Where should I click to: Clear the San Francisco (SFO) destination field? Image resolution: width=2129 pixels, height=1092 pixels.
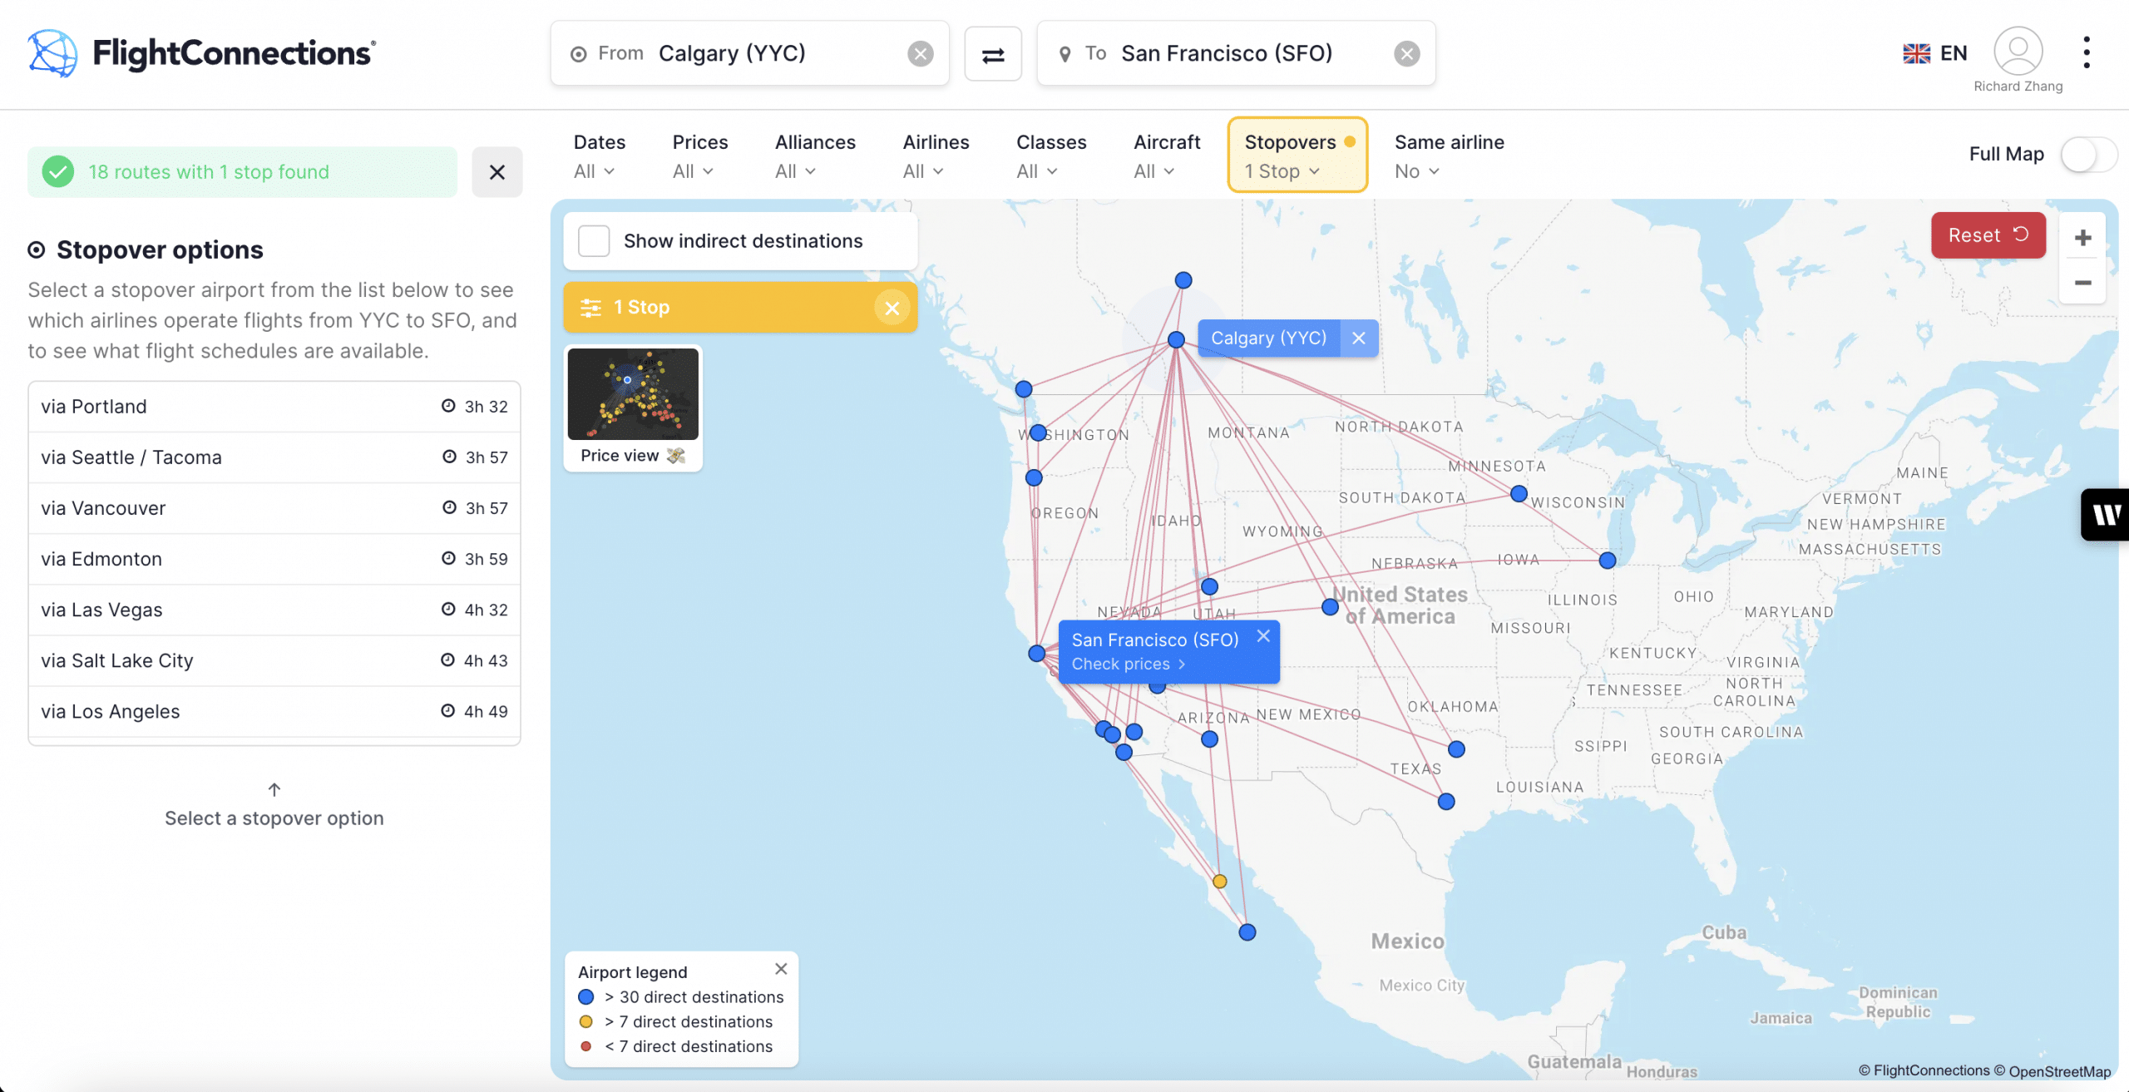click(x=1406, y=53)
